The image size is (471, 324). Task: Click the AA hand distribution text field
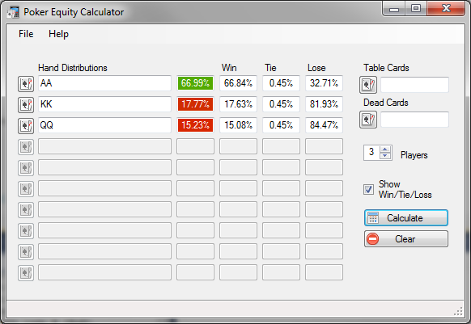pos(105,83)
